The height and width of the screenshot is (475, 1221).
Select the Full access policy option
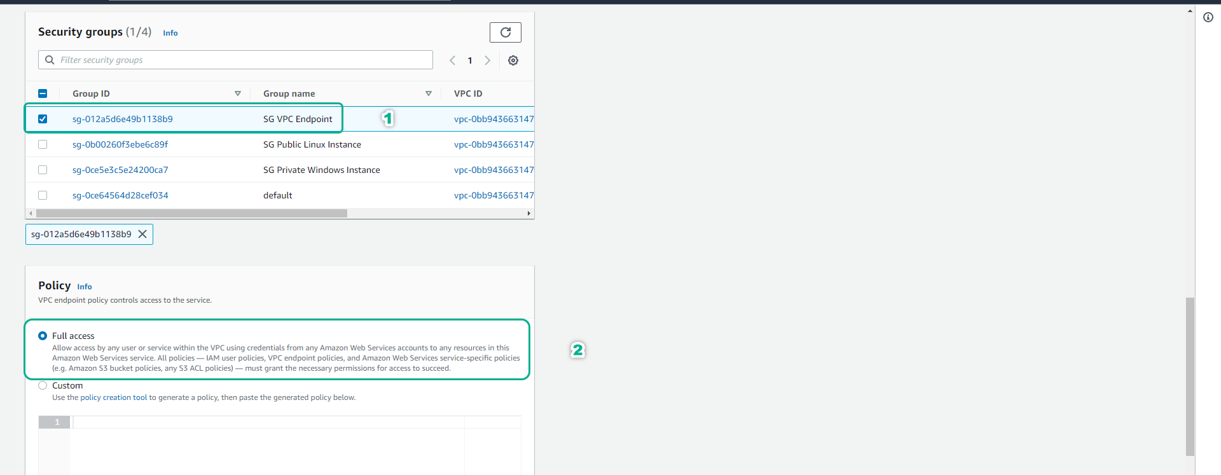tap(43, 336)
